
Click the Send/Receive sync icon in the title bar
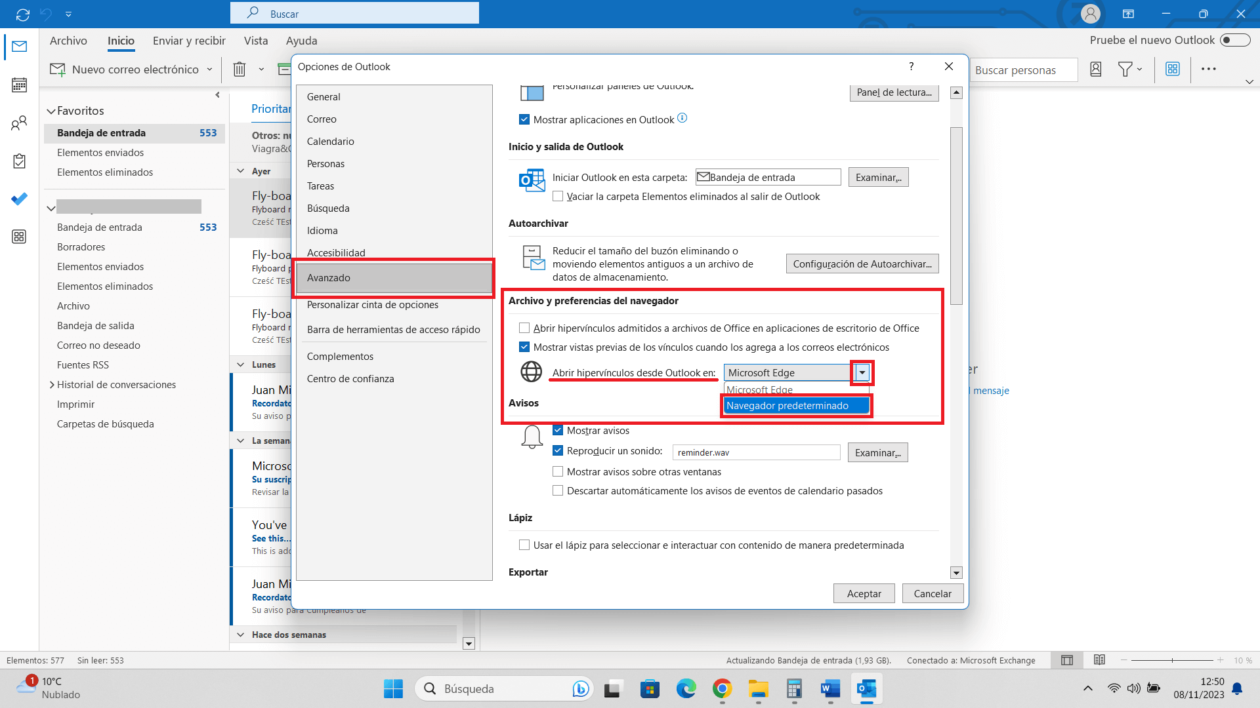[23, 14]
